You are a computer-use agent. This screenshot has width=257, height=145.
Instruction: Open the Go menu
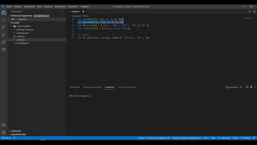48,6
